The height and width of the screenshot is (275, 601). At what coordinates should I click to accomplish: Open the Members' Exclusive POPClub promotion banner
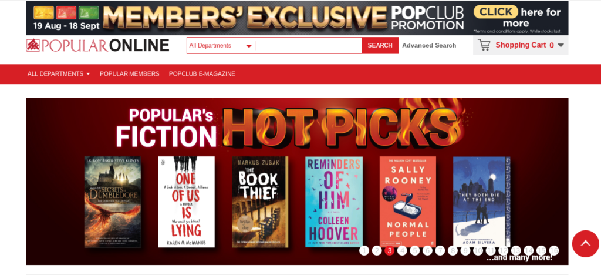297,18
